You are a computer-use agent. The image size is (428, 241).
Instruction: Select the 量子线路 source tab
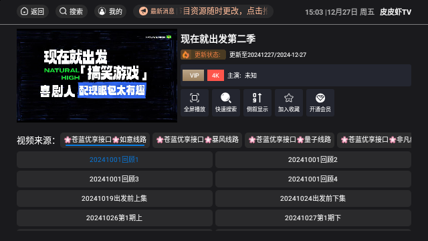click(x=290, y=140)
